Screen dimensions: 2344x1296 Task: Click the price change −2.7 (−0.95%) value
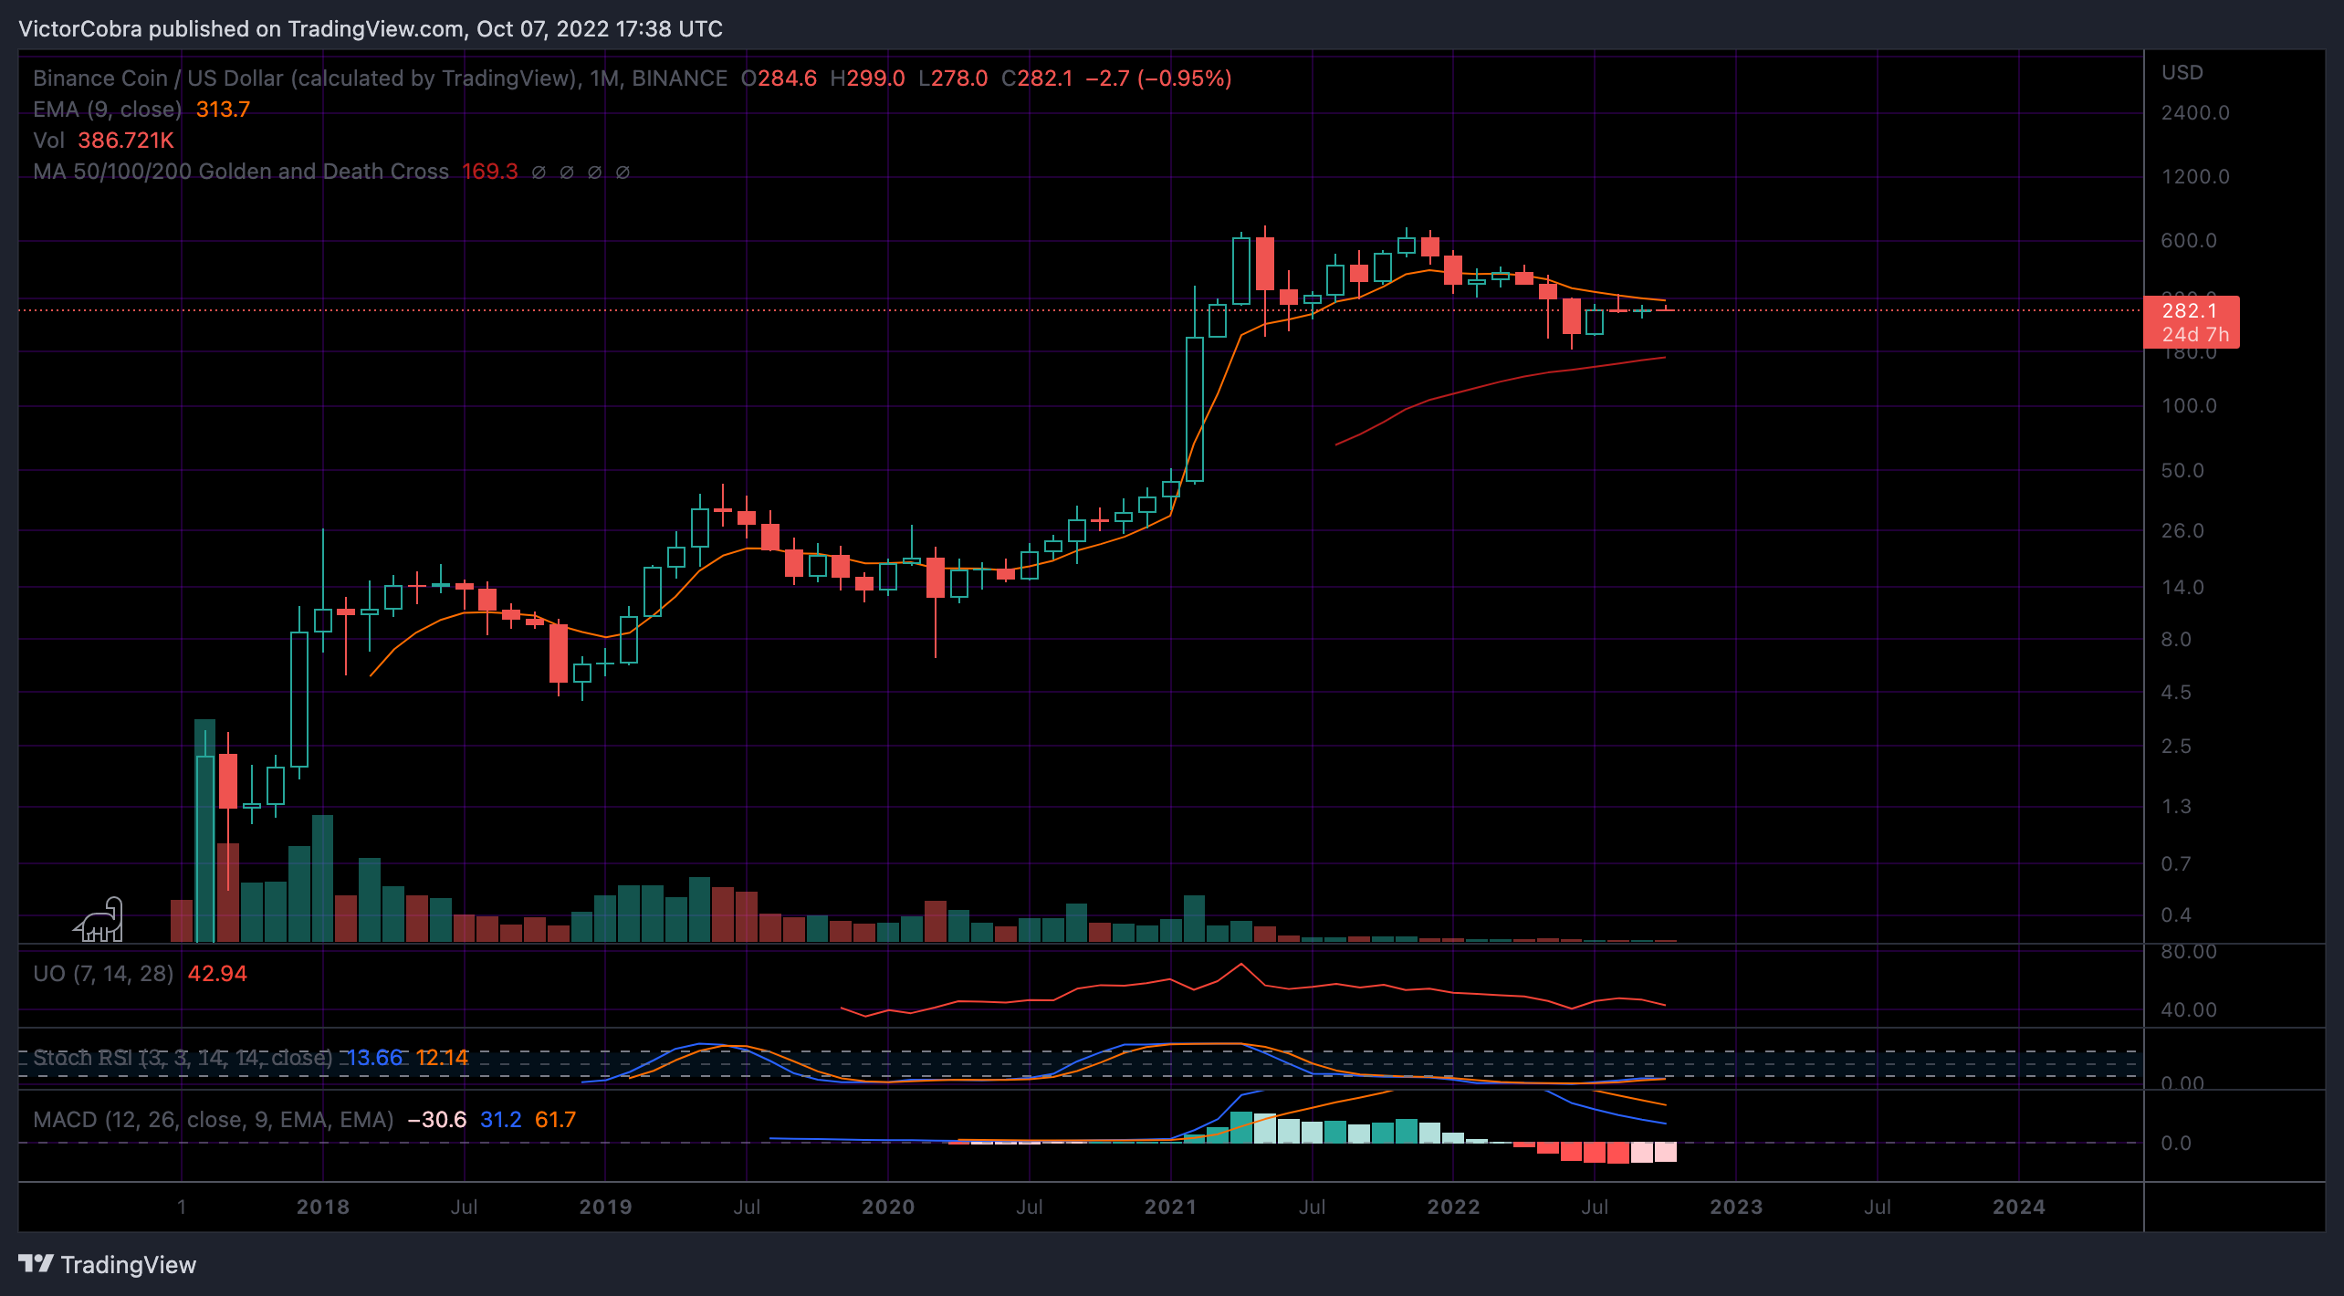(x=1158, y=78)
